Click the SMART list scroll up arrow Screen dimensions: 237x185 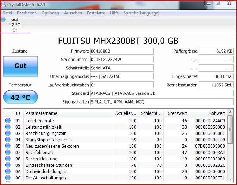[x=230, y=112]
